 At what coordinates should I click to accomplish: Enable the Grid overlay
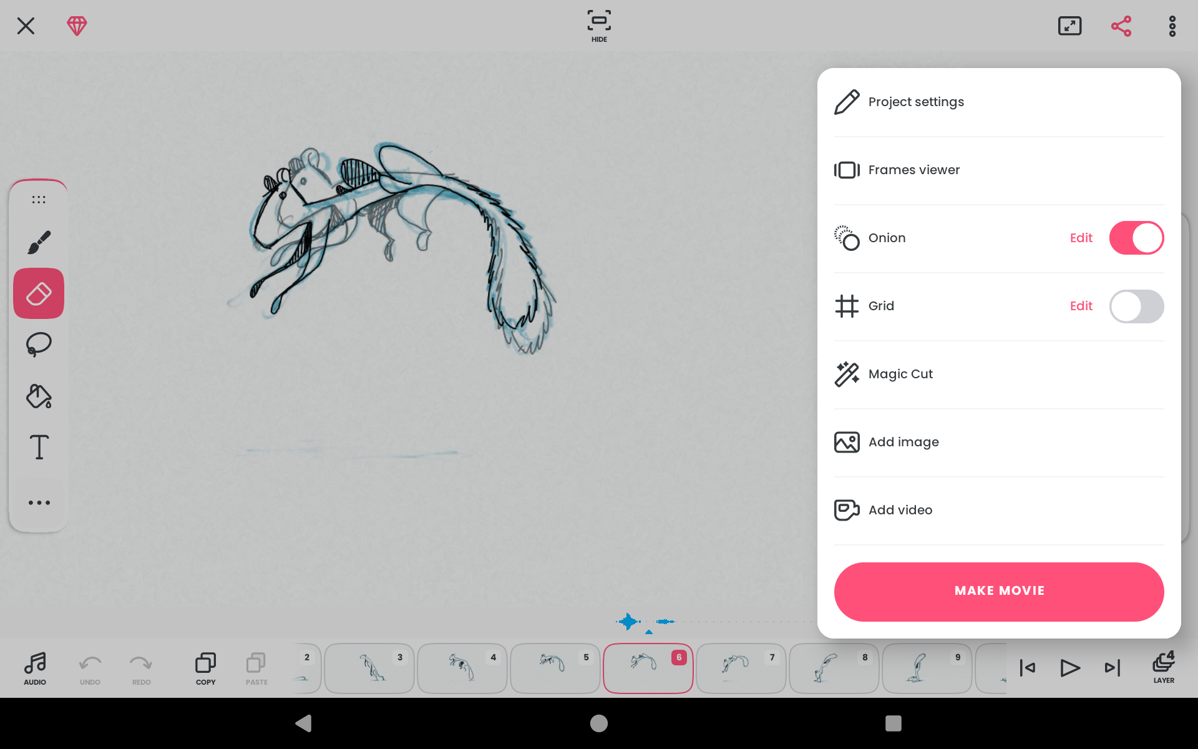tap(1136, 306)
